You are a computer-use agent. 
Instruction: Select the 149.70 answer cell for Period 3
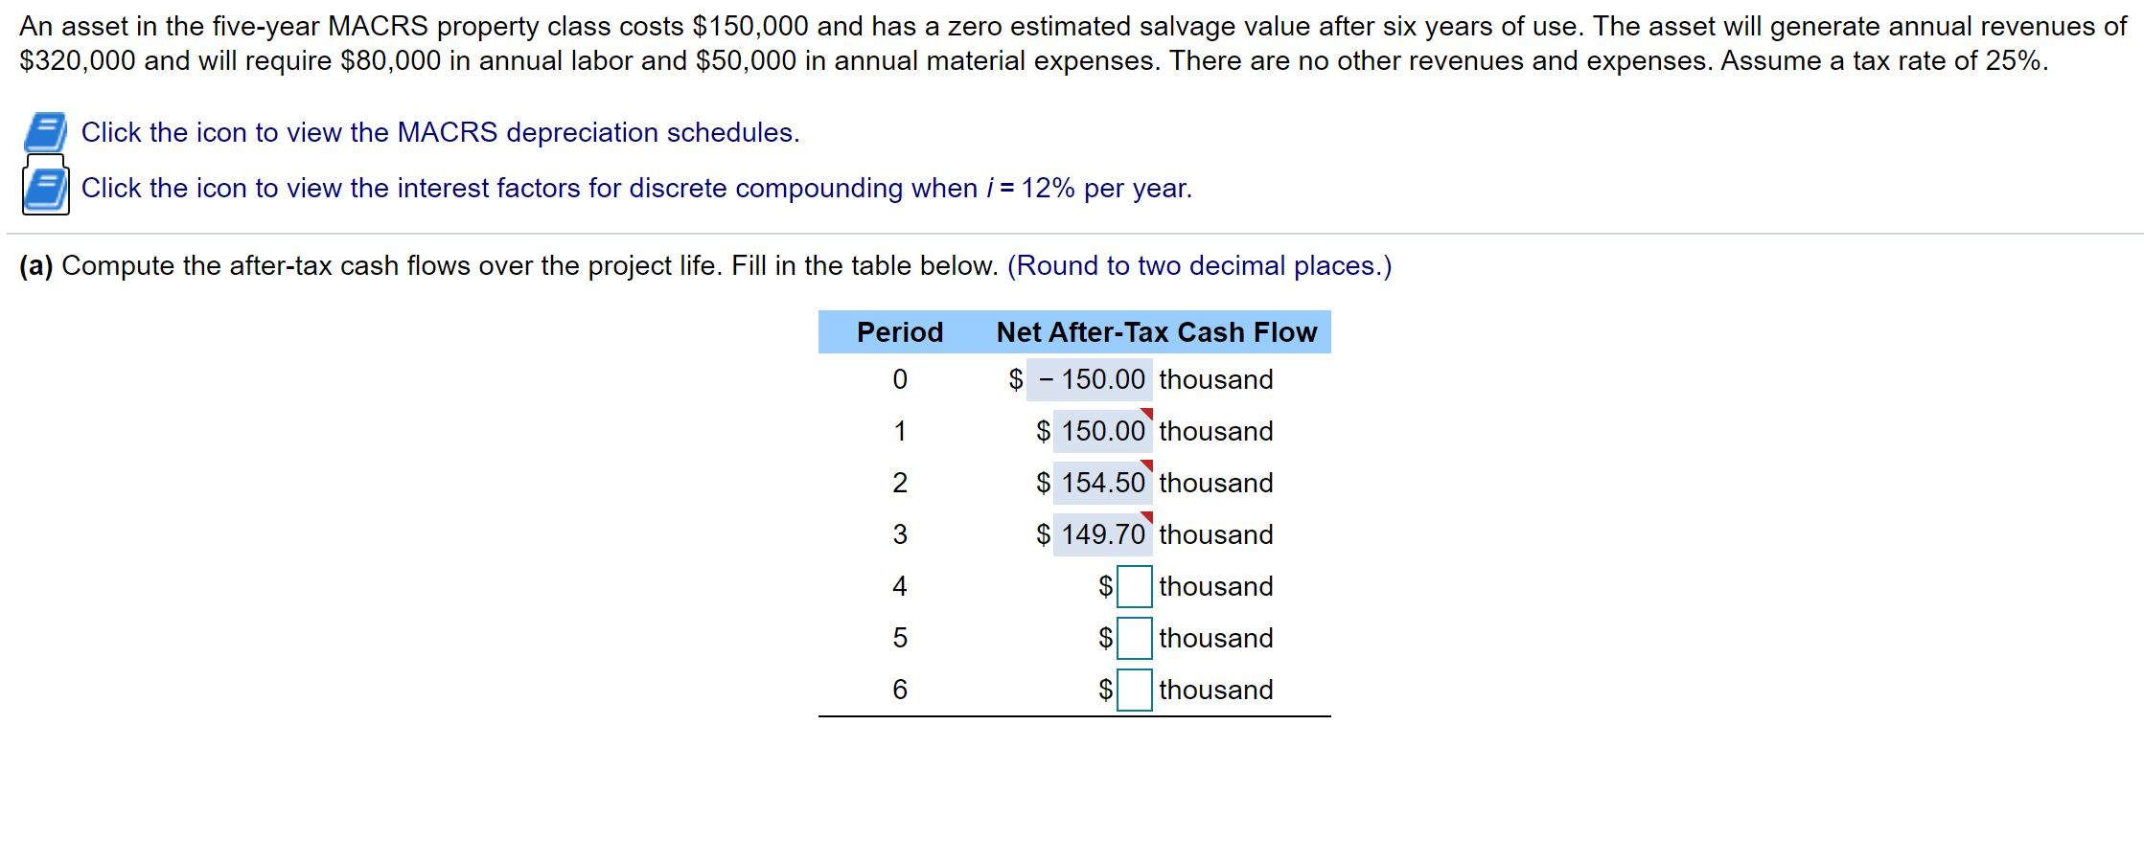tap(1102, 534)
